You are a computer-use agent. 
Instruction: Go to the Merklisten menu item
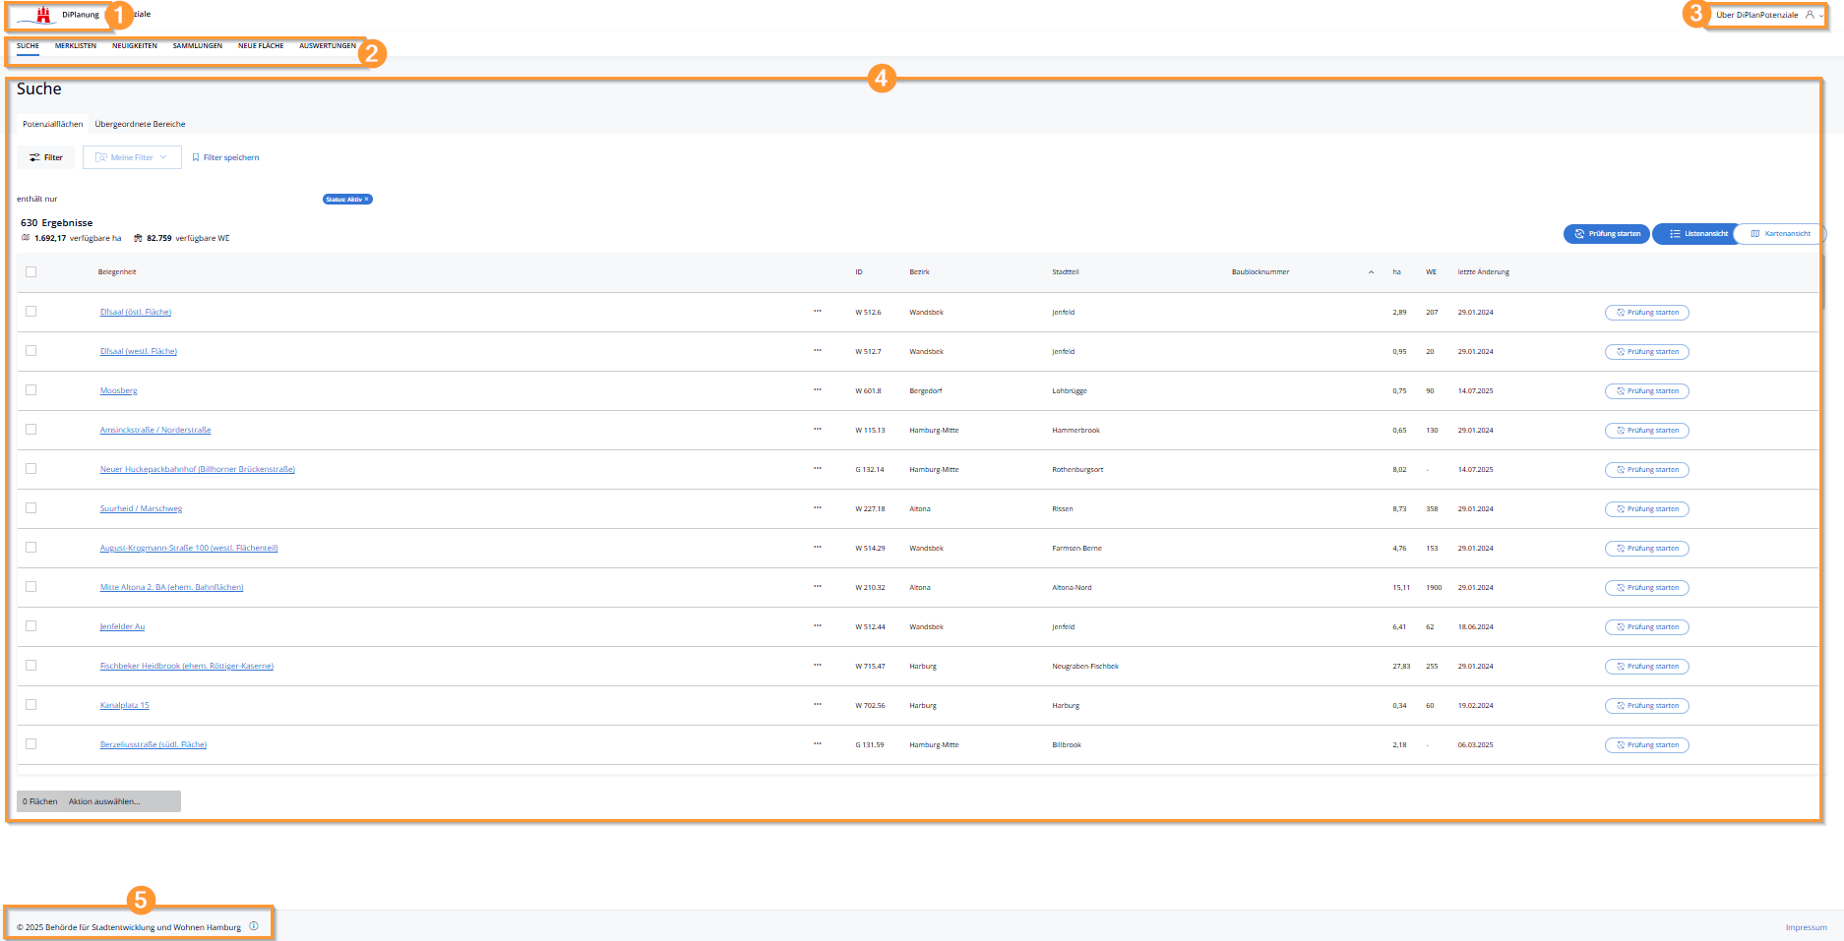coord(76,46)
